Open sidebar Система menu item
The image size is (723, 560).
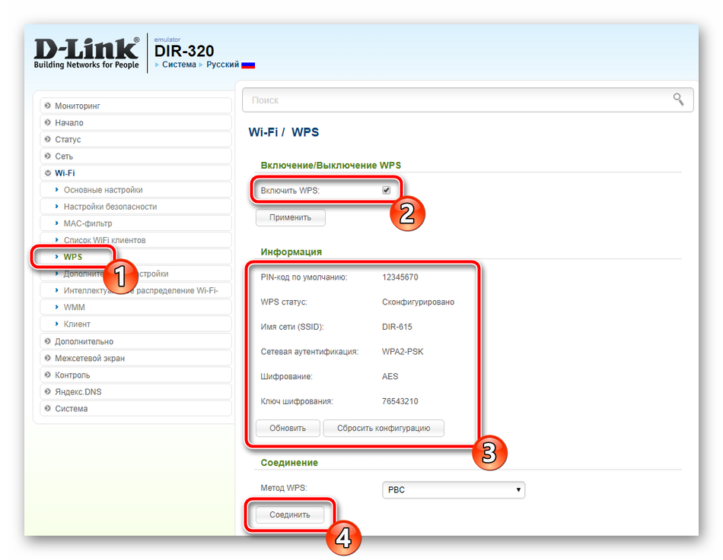pyautogui.click(x=135, y=409)
